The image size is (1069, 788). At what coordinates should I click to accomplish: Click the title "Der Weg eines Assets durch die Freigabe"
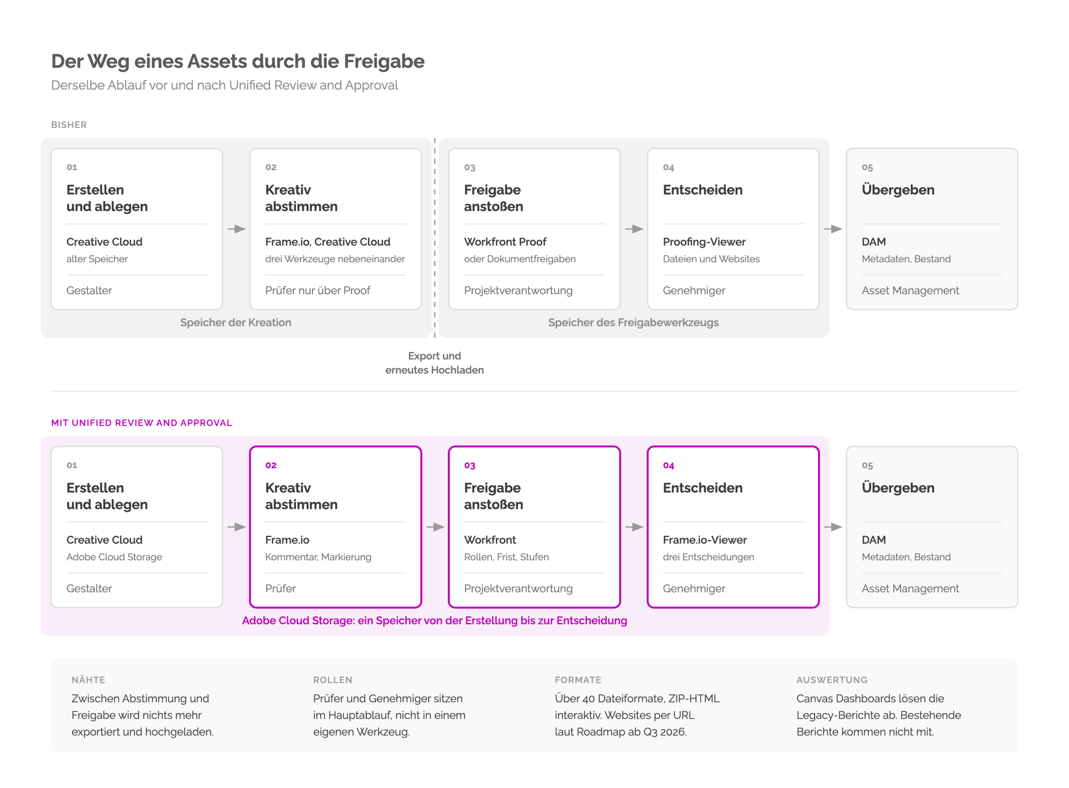pyautogui.click(x=238, y=61)
